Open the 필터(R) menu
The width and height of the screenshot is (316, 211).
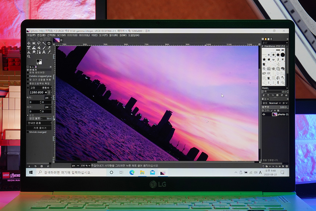point(114,35)
